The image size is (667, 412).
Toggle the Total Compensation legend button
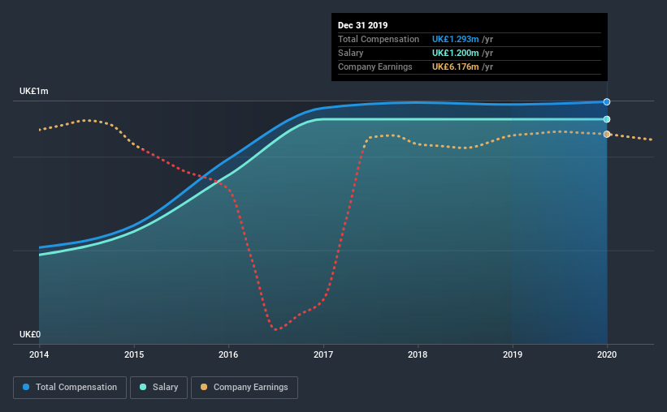[70, 388]
